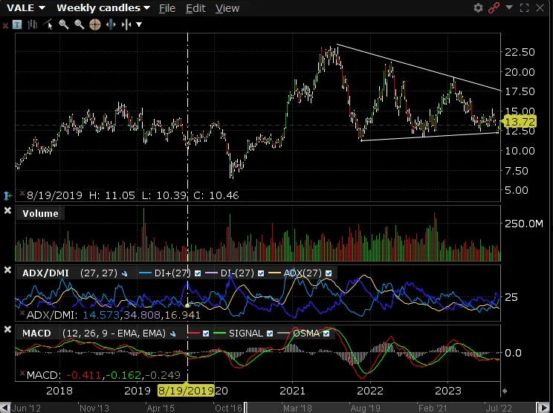Close the MACD indicator panel
553x413 pixels.
click(7, 330)
